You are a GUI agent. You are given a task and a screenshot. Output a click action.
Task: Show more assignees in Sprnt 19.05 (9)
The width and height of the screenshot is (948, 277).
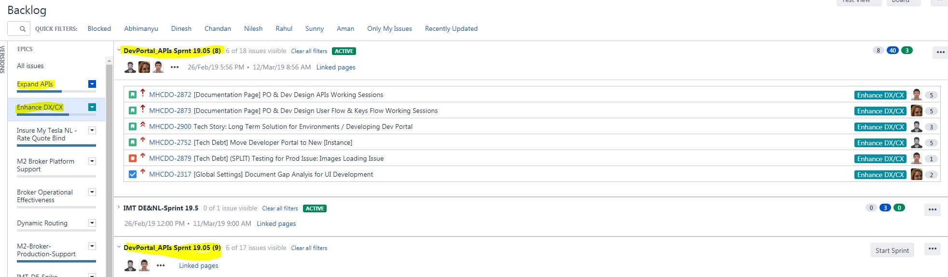tap(161, 265)
